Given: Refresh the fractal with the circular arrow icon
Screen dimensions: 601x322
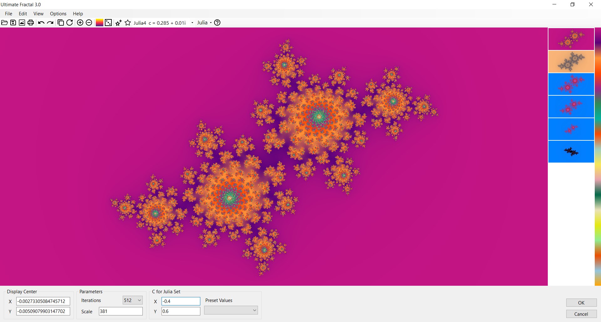Looking at the screenshot, I should click(69, 23).
